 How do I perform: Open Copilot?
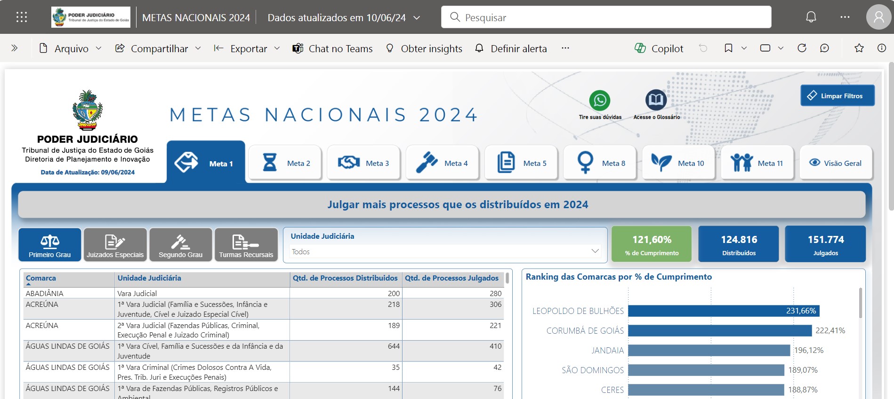659,48
